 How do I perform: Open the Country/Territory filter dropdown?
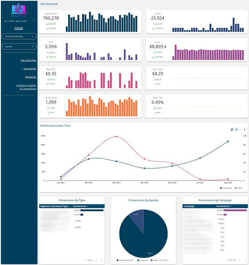(19, 36)
